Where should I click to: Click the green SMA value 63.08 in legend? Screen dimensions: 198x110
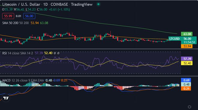[x=44, y=23]
